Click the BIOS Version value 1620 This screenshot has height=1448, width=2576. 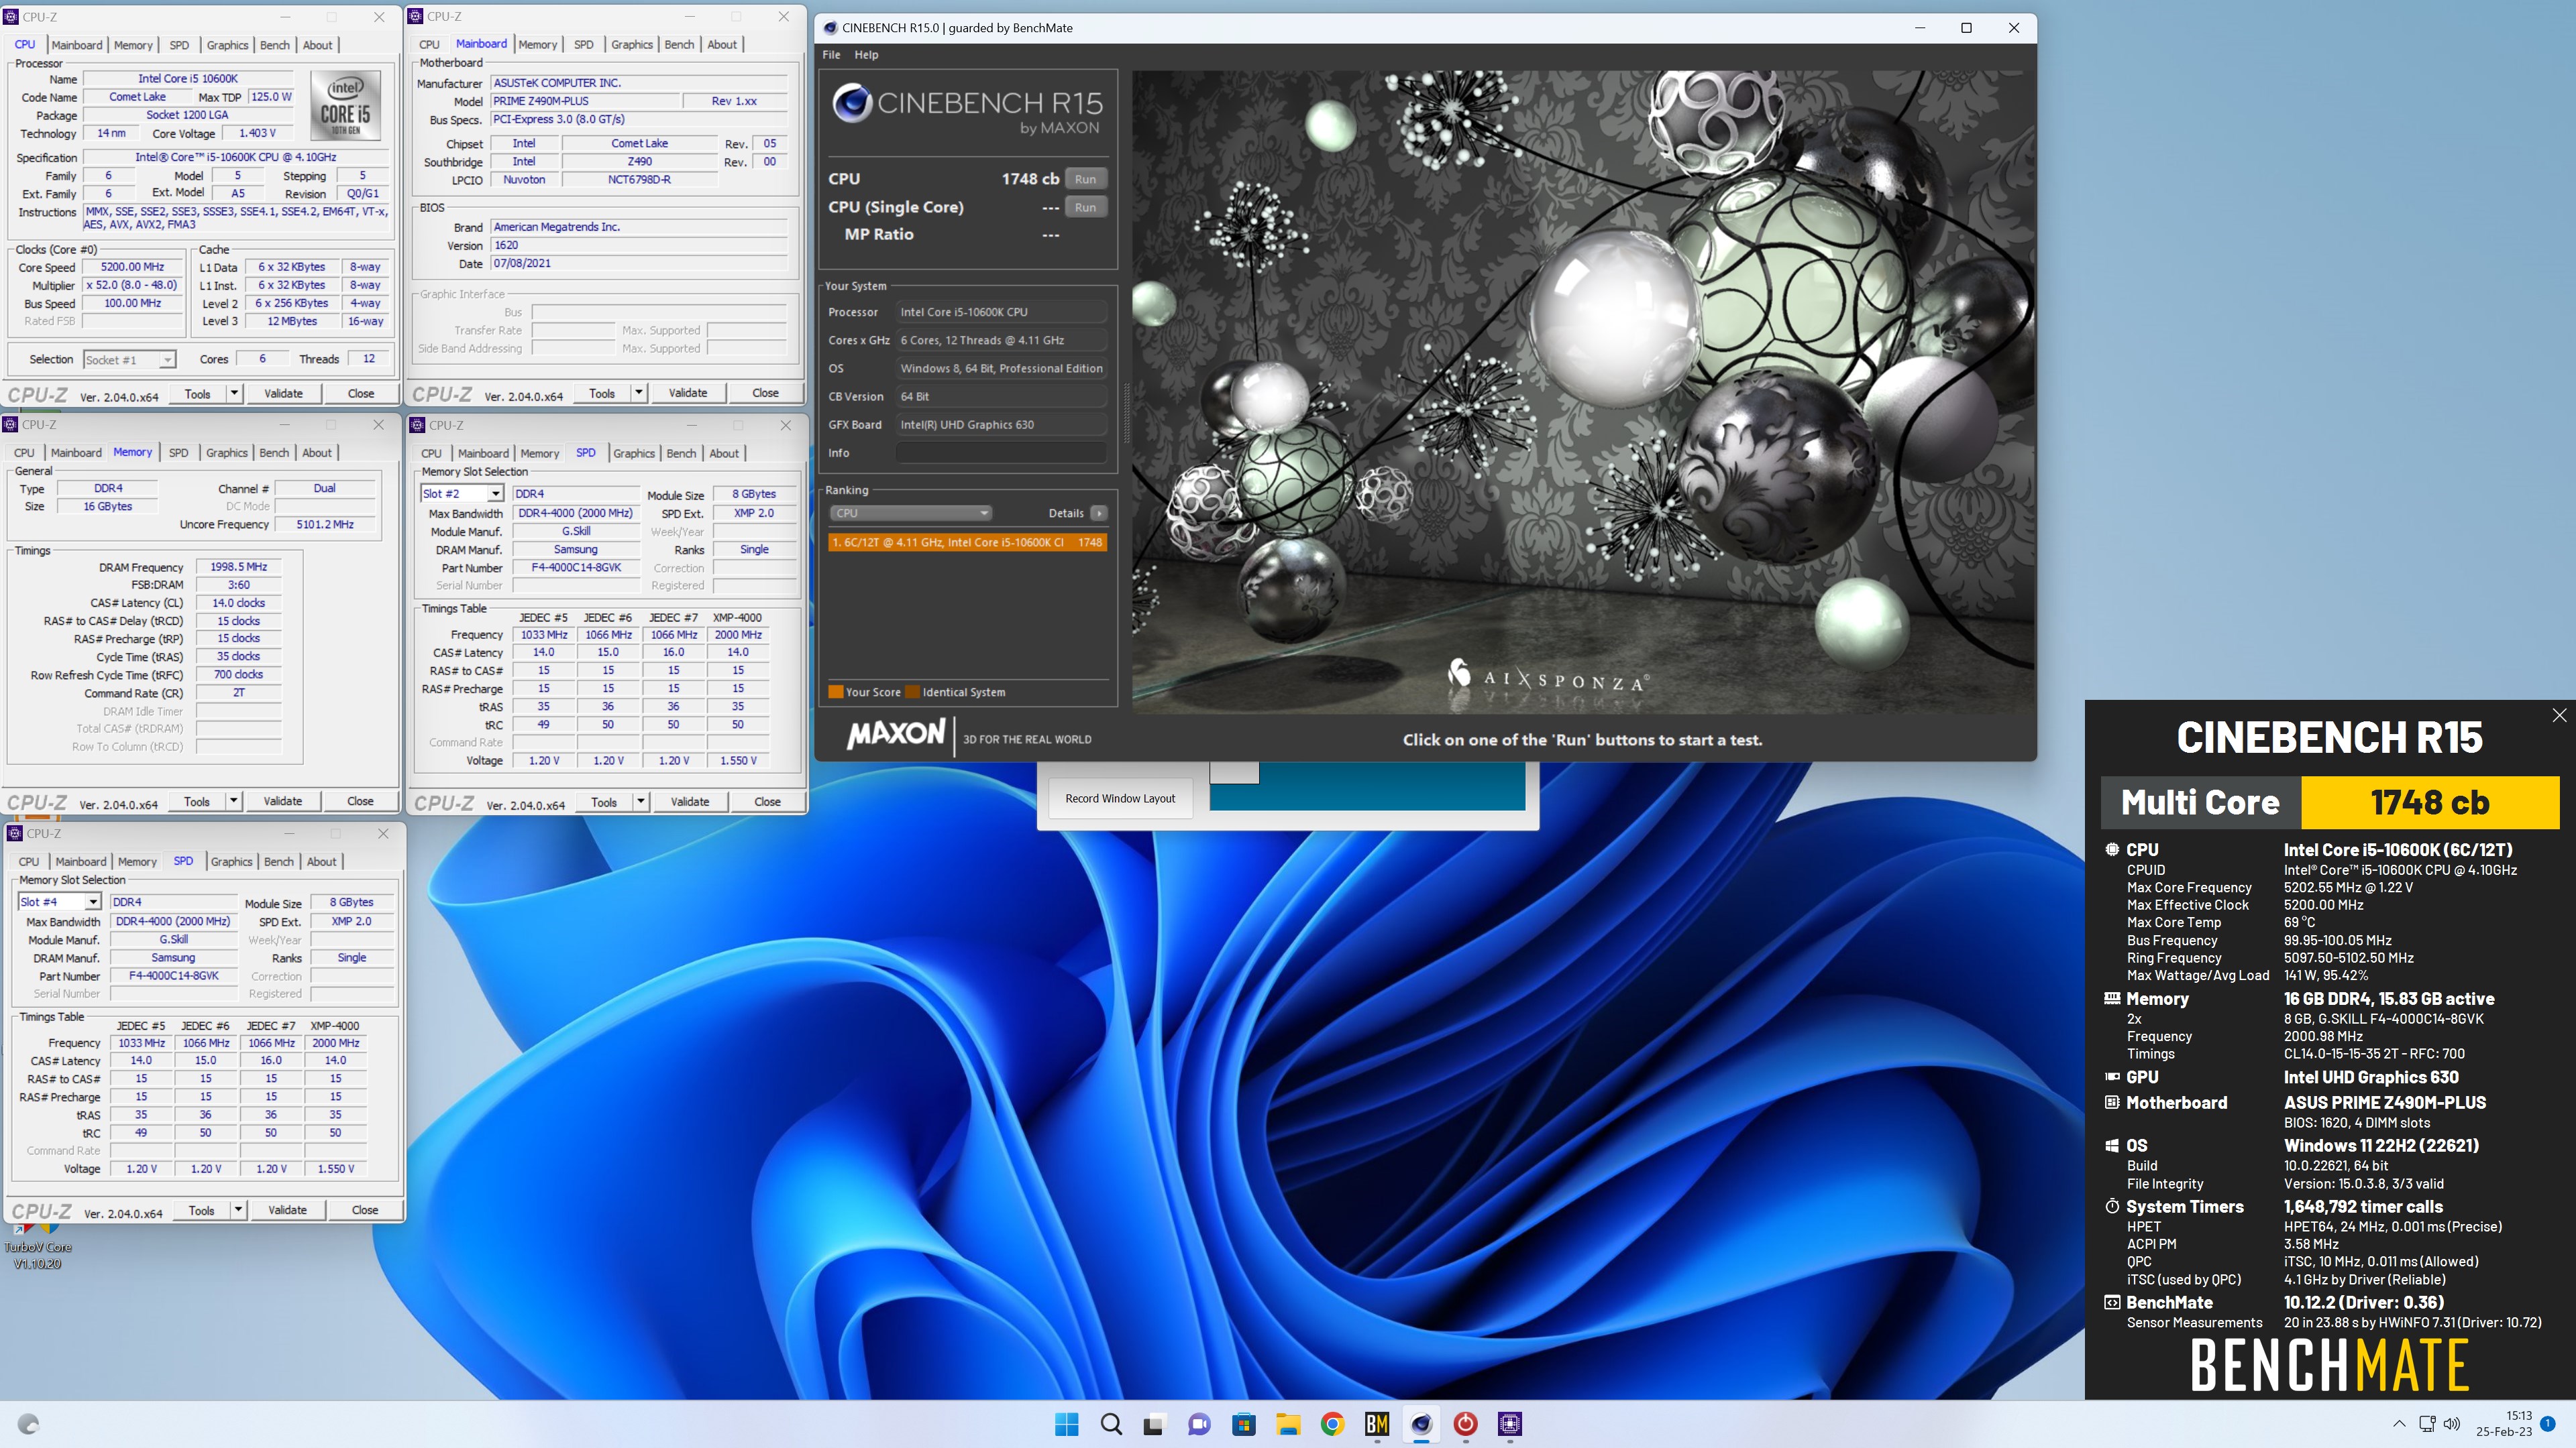point(639,245)
